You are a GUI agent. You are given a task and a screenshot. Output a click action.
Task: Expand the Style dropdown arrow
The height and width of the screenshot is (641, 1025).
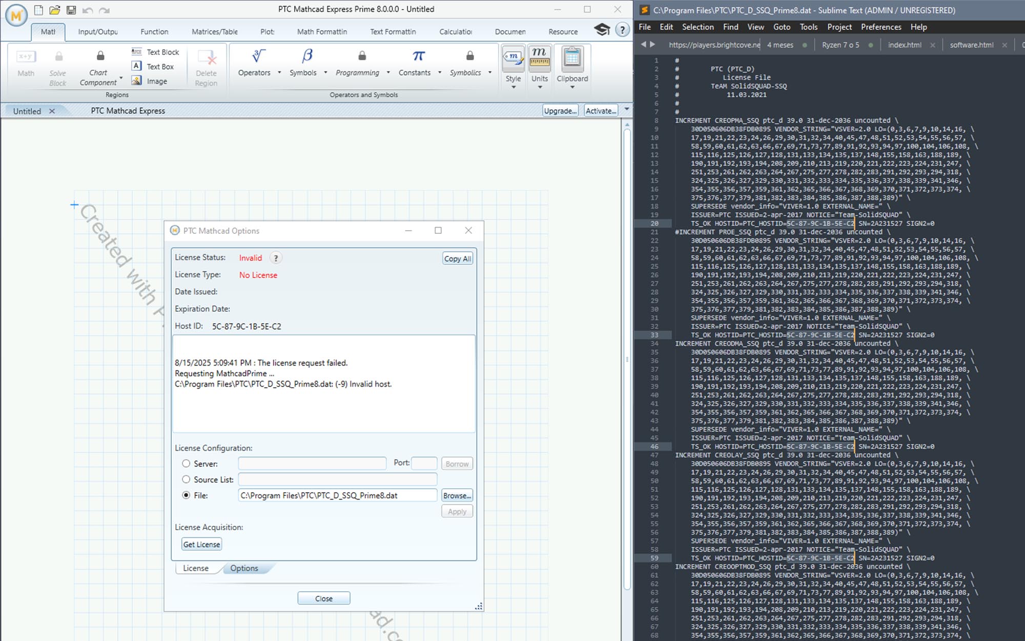coord(513,87)
